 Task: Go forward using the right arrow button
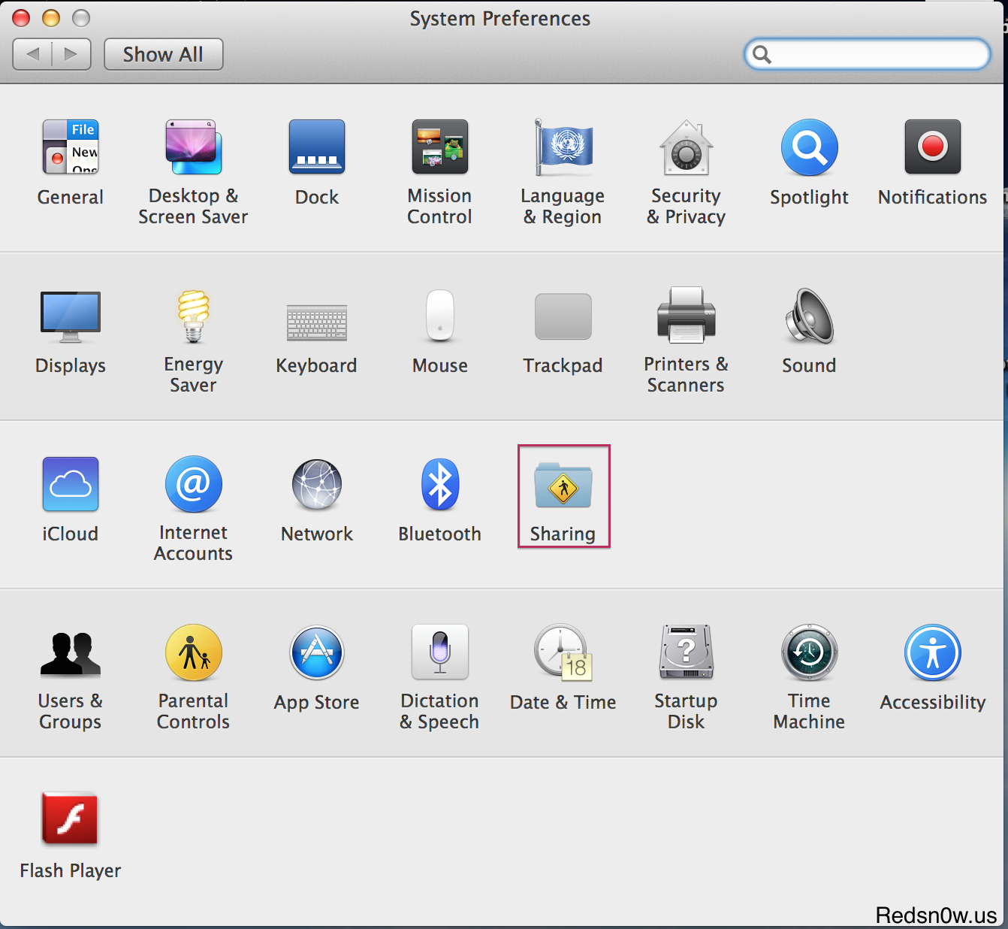[72, 54]
